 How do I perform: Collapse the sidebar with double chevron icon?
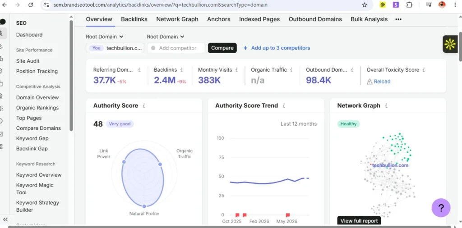coord(5,219)
